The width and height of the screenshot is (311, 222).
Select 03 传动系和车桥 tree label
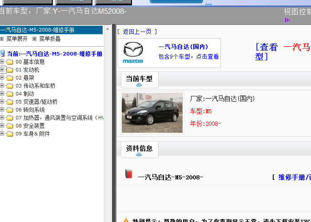tap(36, 86)
